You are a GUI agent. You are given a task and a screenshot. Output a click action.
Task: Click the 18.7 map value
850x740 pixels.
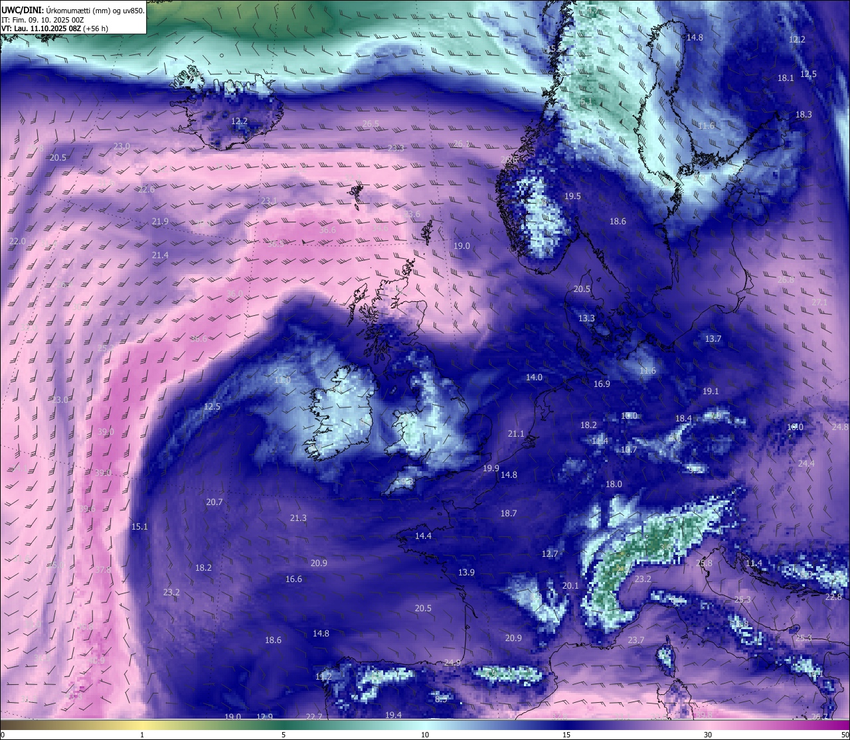509,513
